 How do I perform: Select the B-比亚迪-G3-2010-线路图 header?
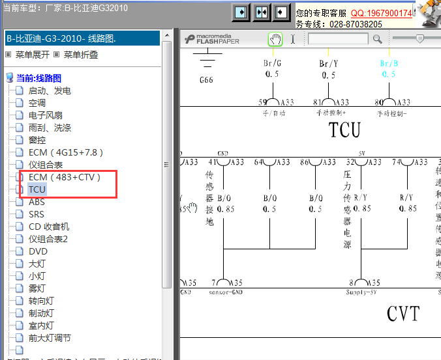[x=82, y=38]
